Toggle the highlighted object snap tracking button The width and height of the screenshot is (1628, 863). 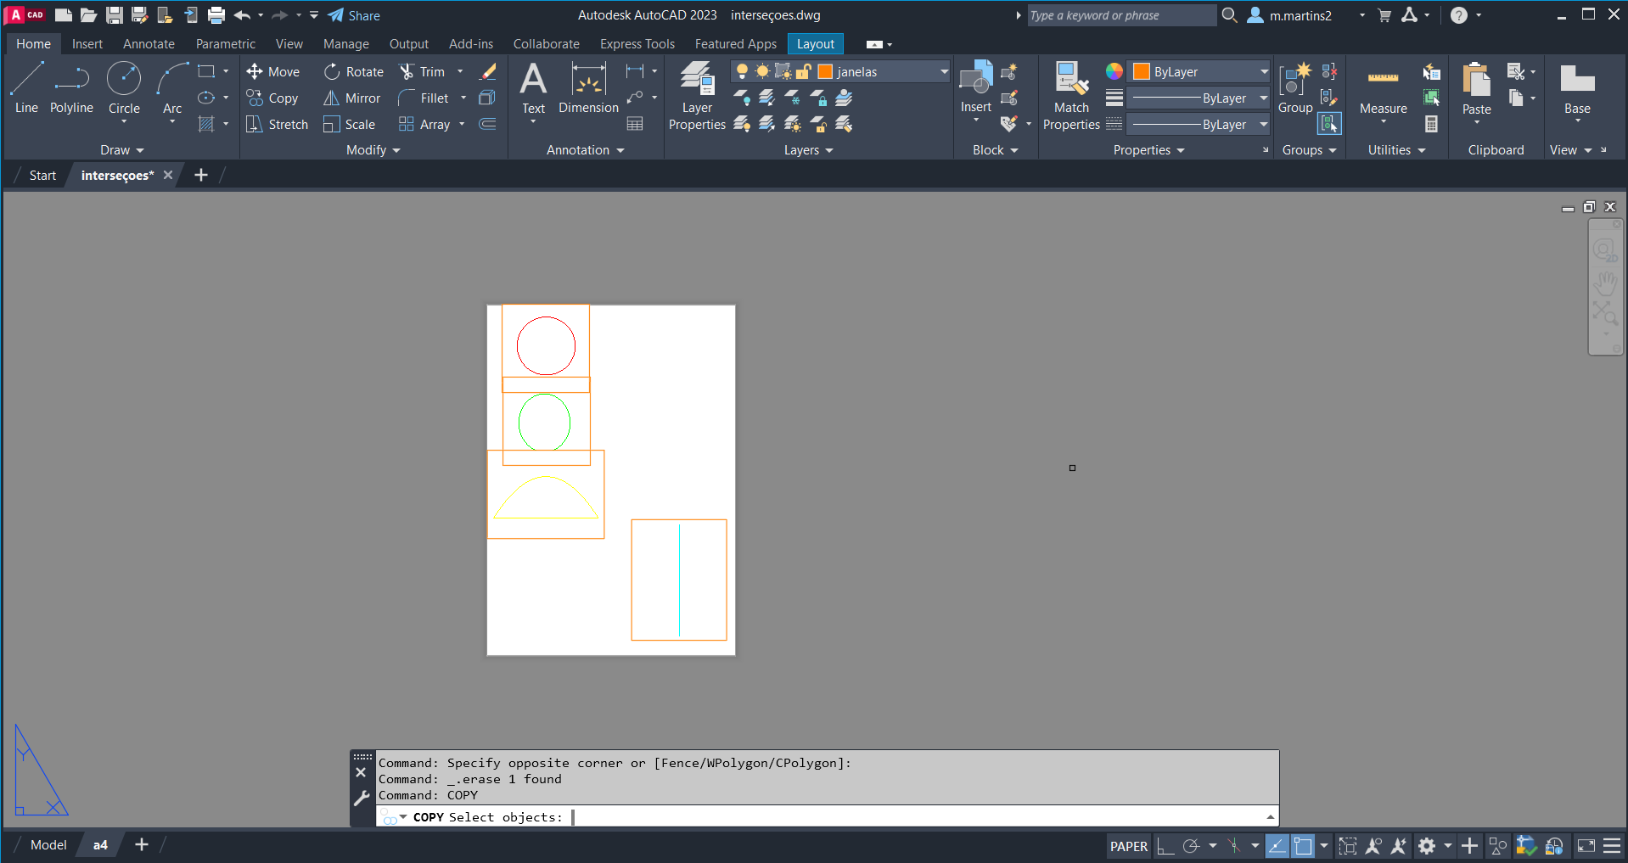1277,846
